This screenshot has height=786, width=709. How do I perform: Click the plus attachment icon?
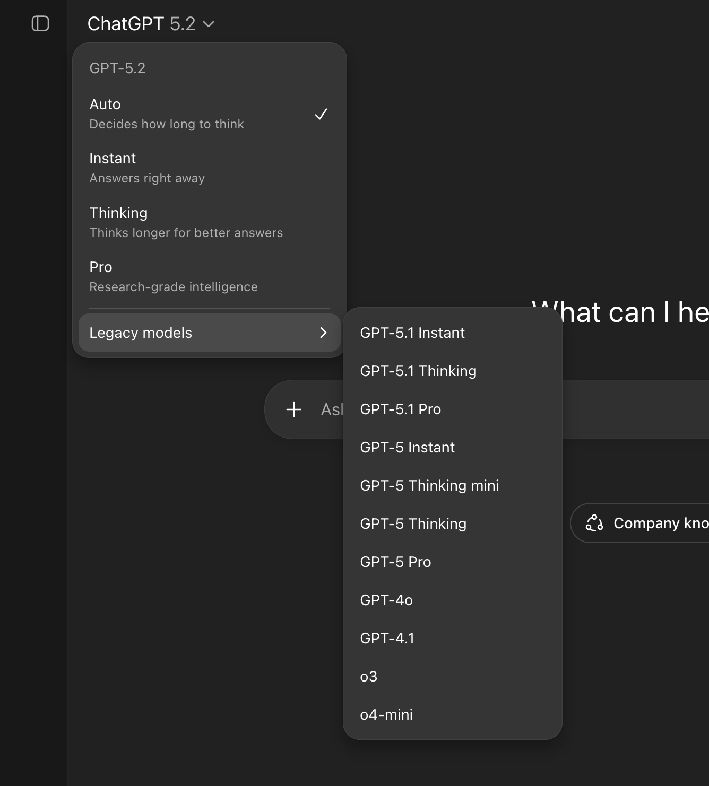[294, 409]
